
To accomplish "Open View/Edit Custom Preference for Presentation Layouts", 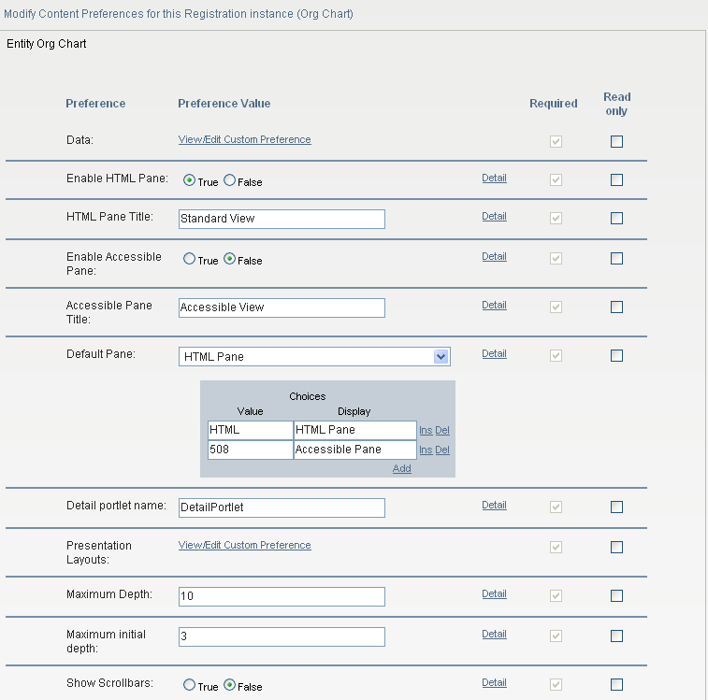I will click(244, 545).
